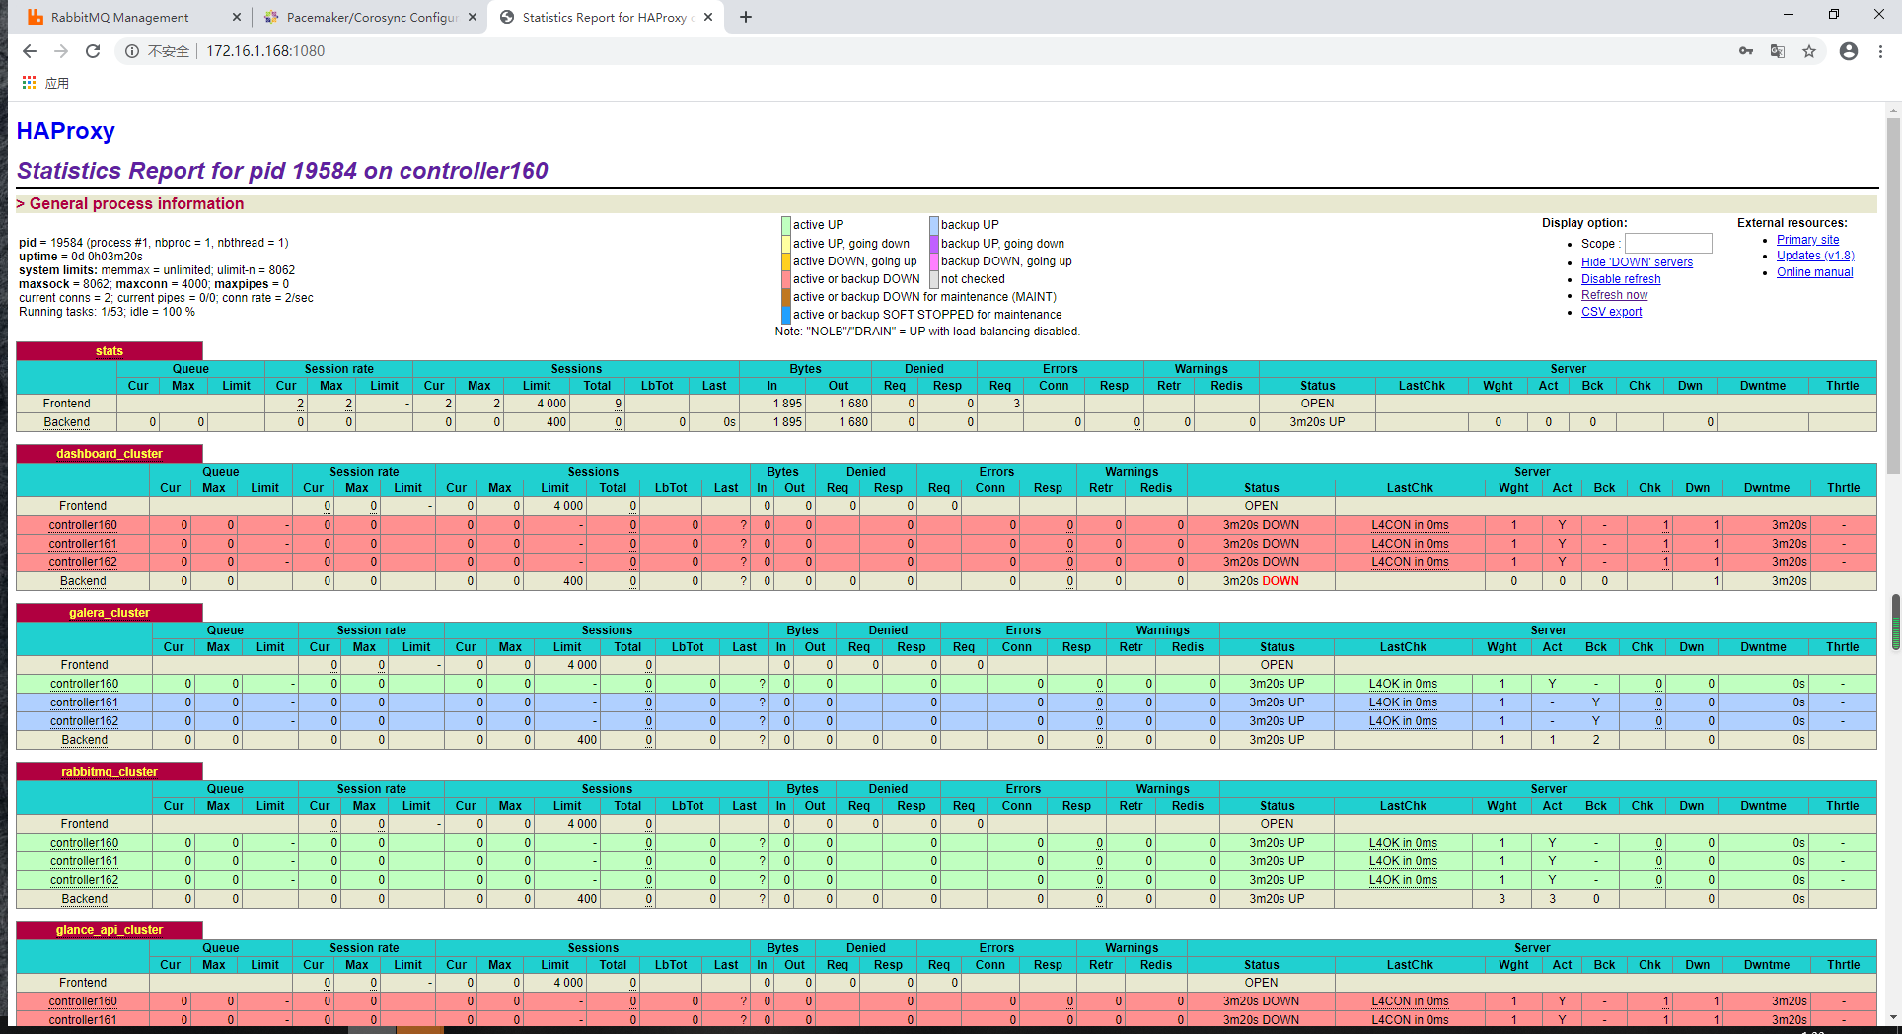The width and height of the screenshot is (1902, 1034).
Task: Go back using the browser arrow
Action: click(x=29, y=50)
